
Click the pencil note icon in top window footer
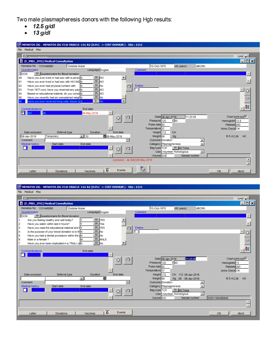(x=143, y=170)
